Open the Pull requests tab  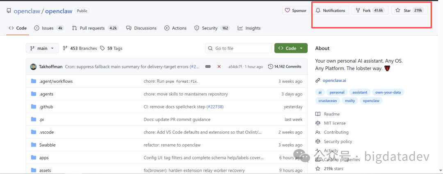95,28
